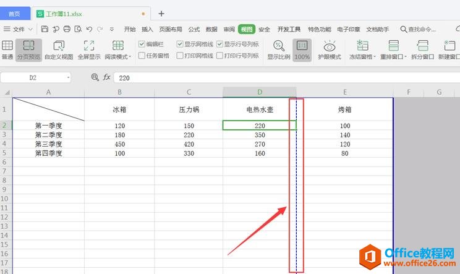This screenshot has height=274, width=460.
Task: Select the cell containing 电热水壶
Action: (260, 109)
